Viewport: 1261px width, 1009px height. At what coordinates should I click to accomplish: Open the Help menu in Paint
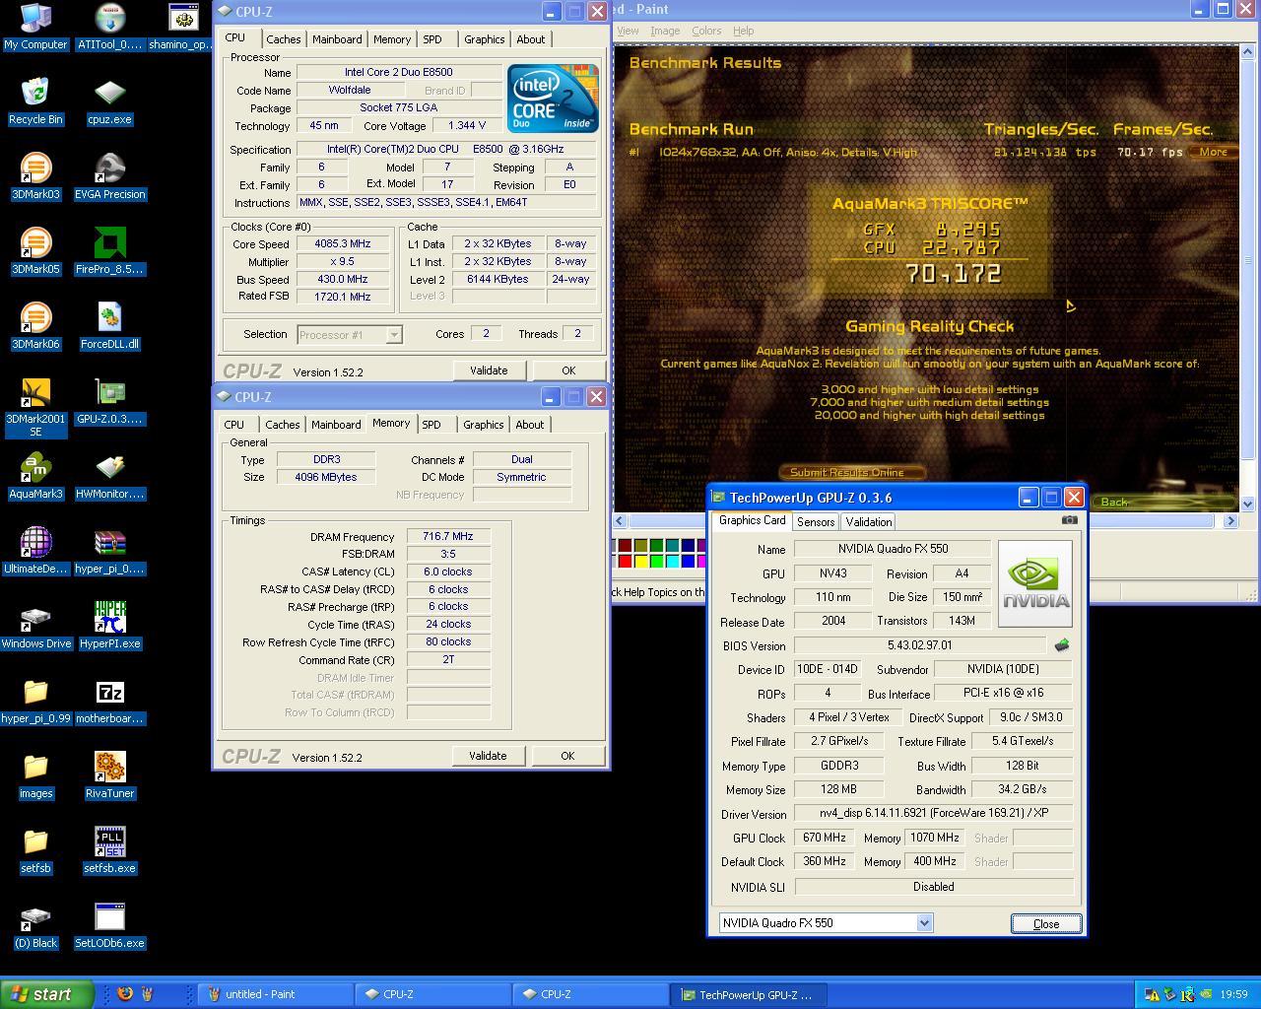pos(744,31)
